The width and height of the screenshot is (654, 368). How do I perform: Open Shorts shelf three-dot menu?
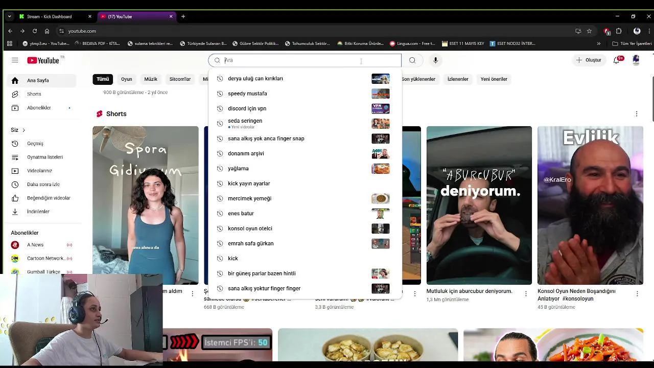(x=637, y=113)
